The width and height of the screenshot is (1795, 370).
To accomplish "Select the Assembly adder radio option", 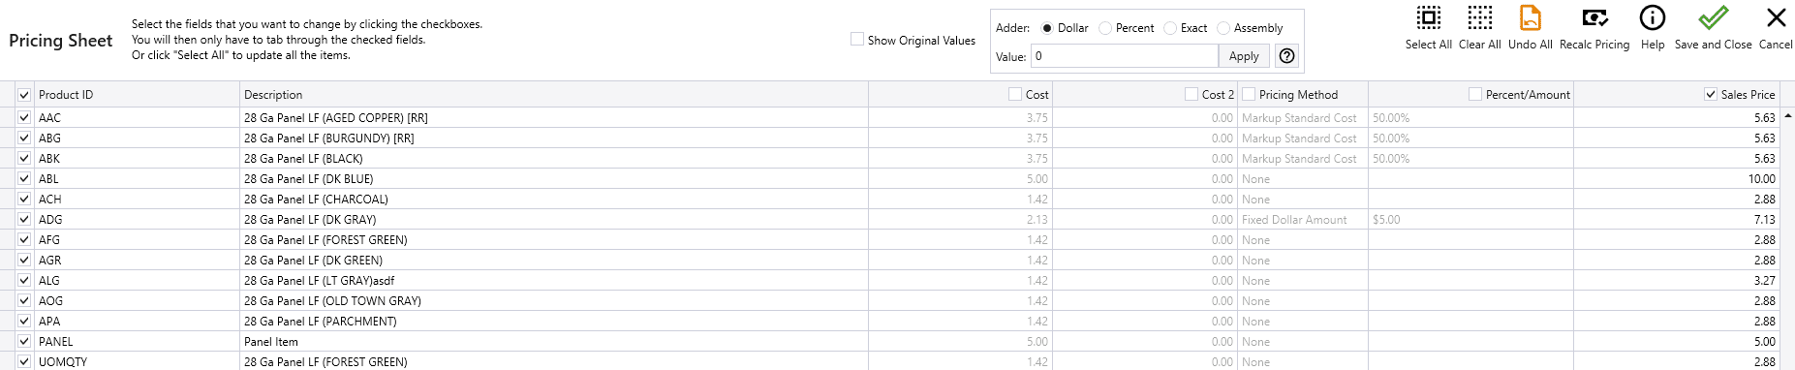I will (1223, 28).
